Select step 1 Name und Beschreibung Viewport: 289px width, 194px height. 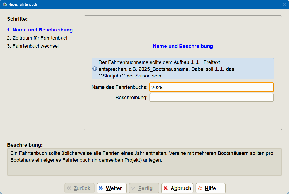(40, 30)
